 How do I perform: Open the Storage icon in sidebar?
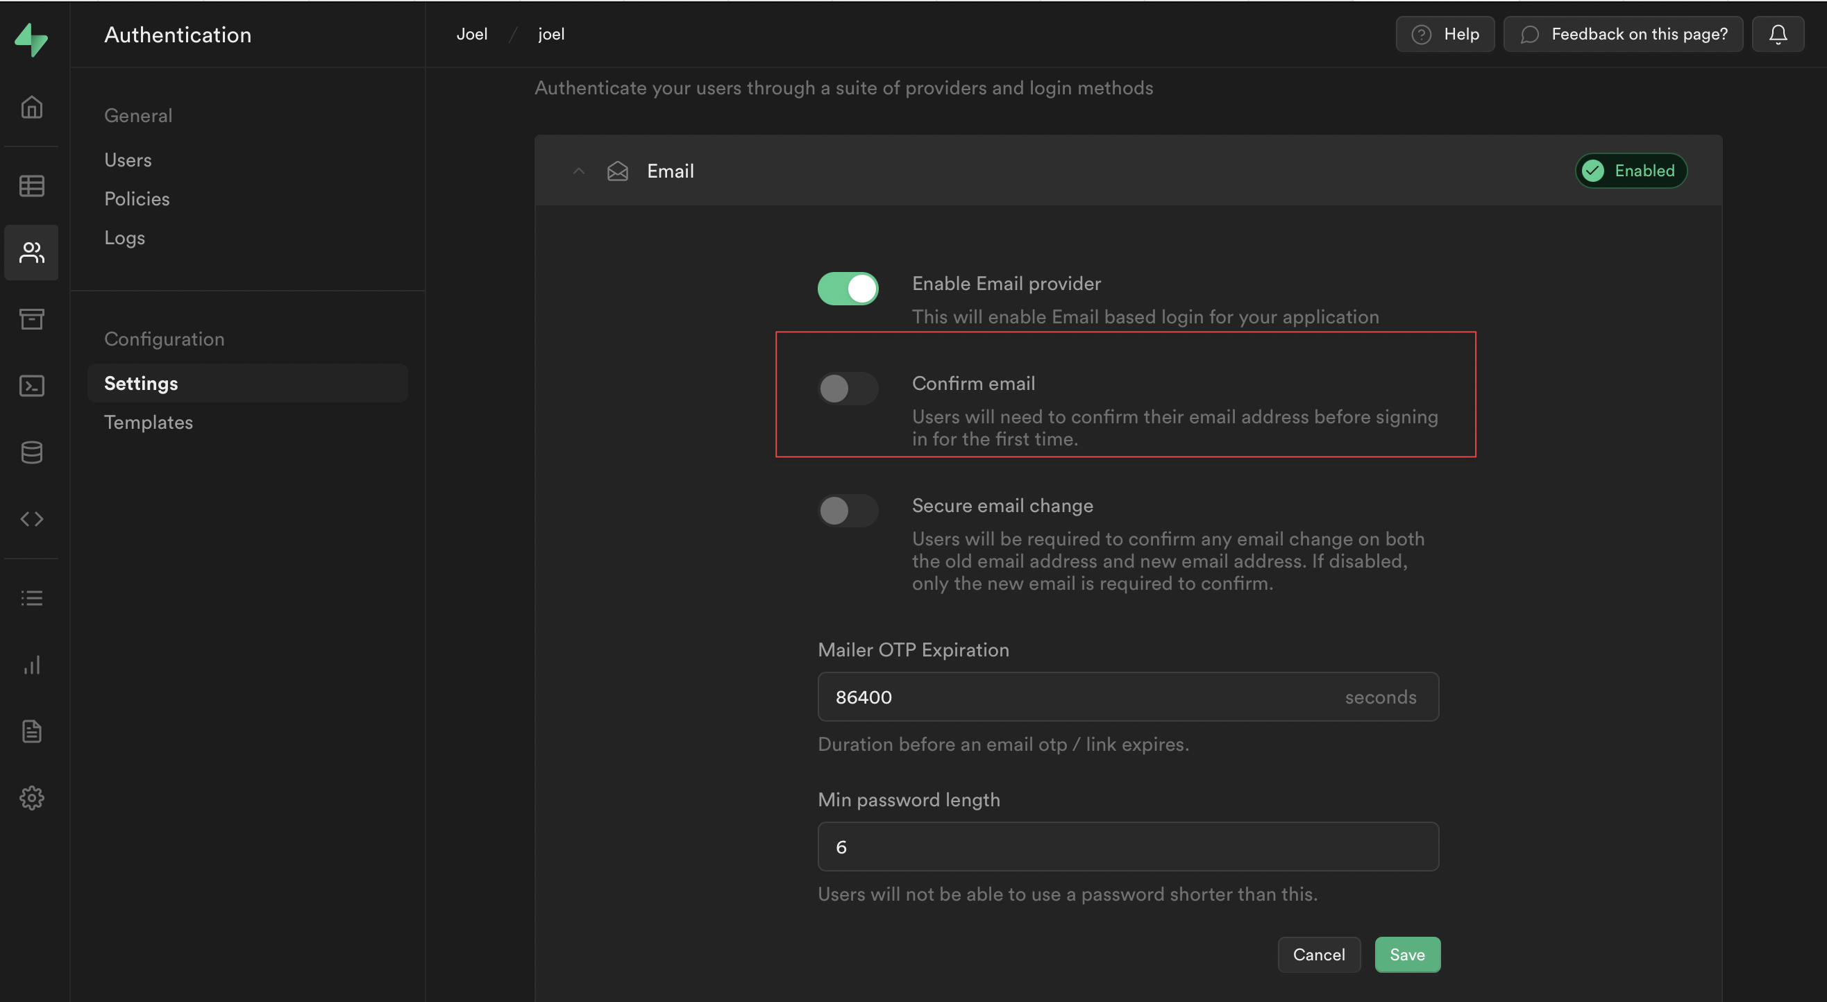click(31, 319)
